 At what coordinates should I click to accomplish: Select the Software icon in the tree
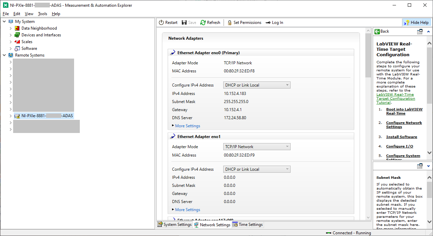click(17, 48)
